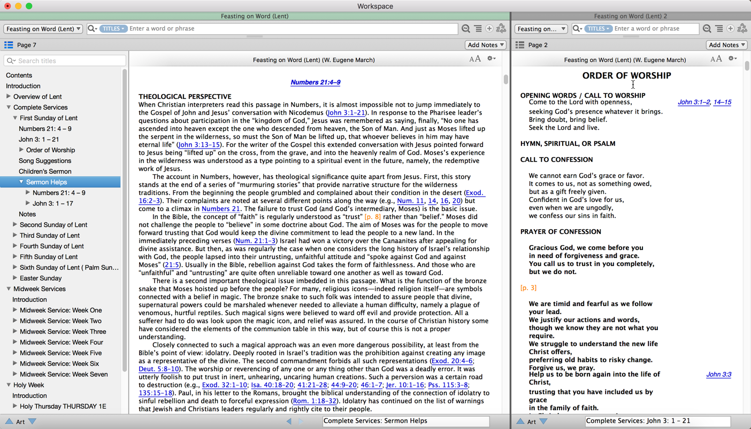Select Children's Sermon in the tree
Viewport: 751px width, 429px height.
tap(45, 171)
